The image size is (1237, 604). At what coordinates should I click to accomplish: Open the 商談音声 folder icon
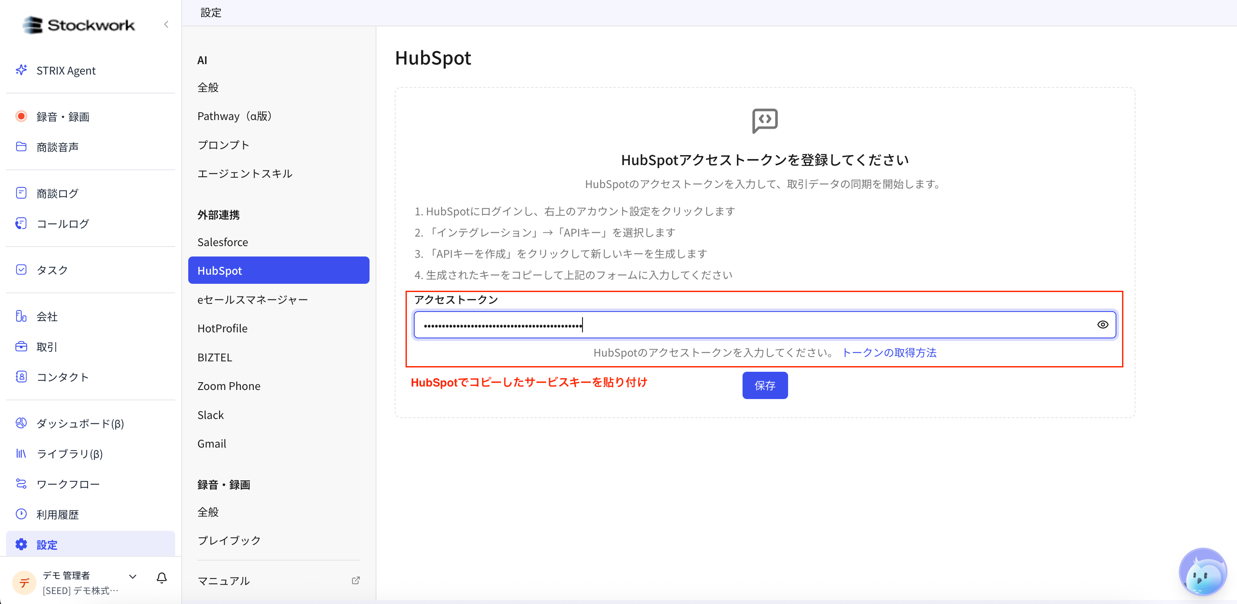click(21, 146)
